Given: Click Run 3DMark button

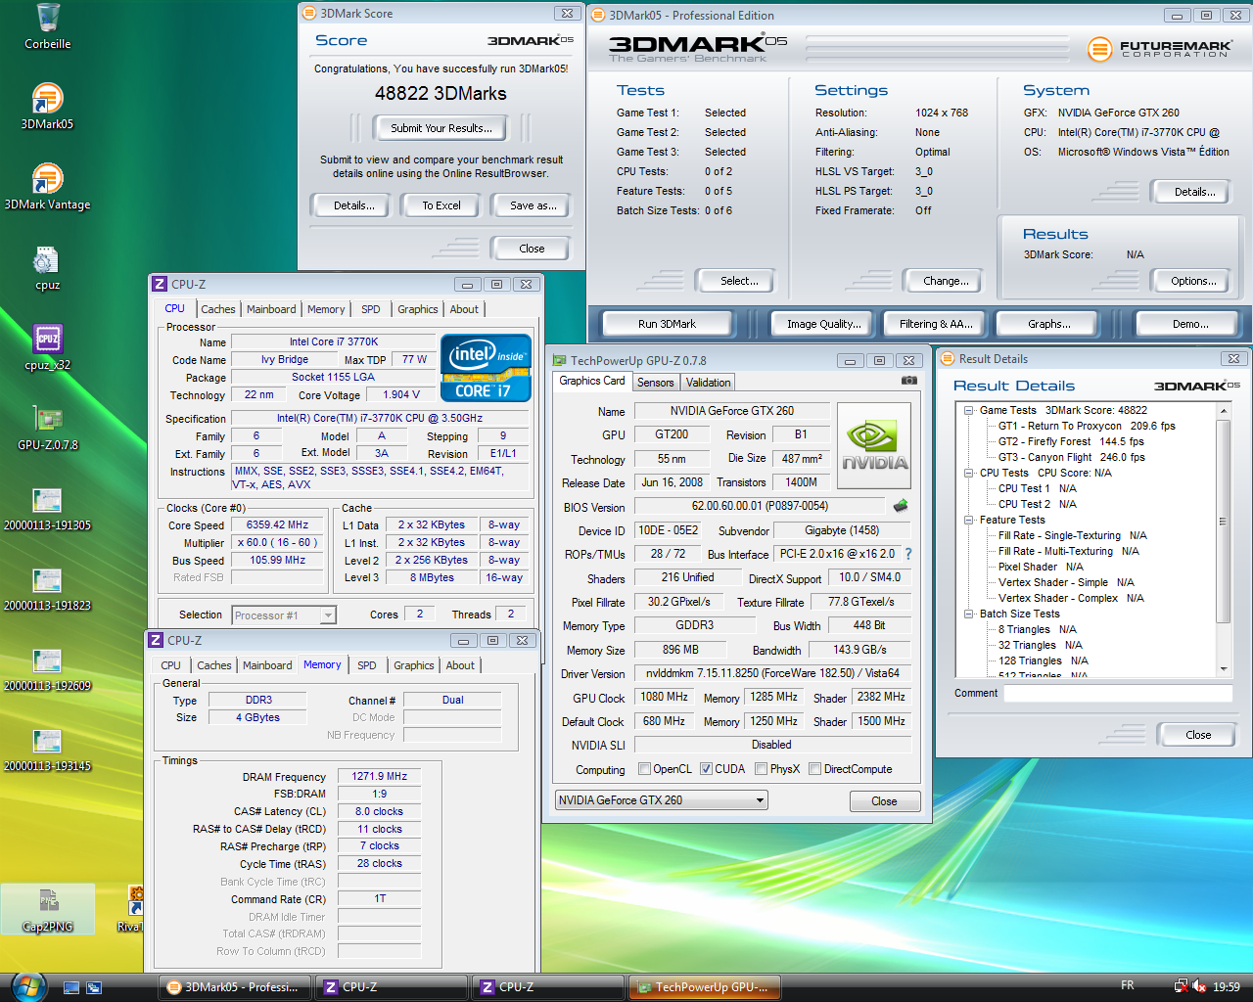Looking at the screenshot, I should pos(667,324).
